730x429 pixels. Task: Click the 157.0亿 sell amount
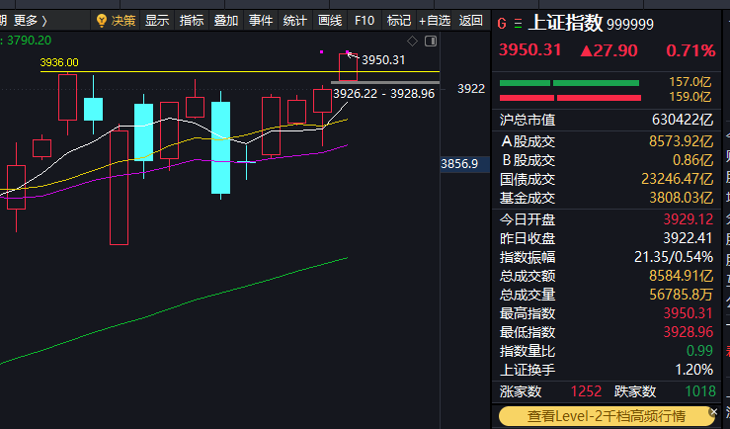pyautogui.click(x=689, y=82)
